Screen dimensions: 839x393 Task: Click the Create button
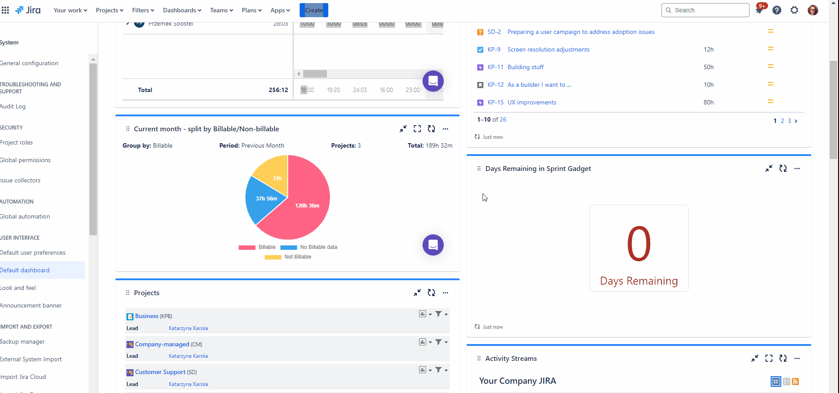point(314,10)
